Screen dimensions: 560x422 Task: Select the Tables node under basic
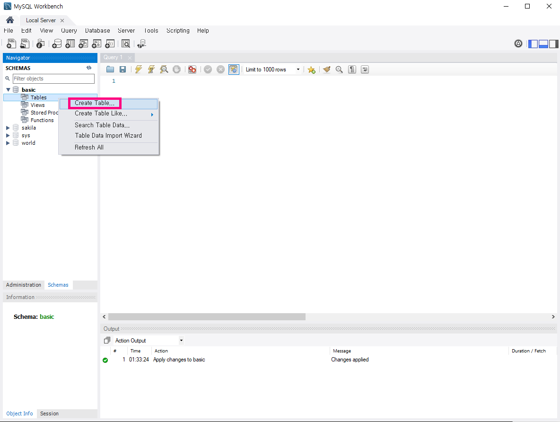pyautogui.click(x=39, y=97)
